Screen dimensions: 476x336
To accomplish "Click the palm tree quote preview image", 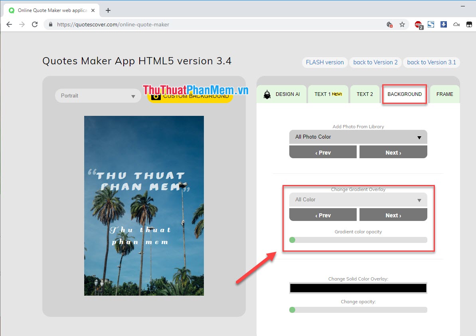I will tap(144, 205).
